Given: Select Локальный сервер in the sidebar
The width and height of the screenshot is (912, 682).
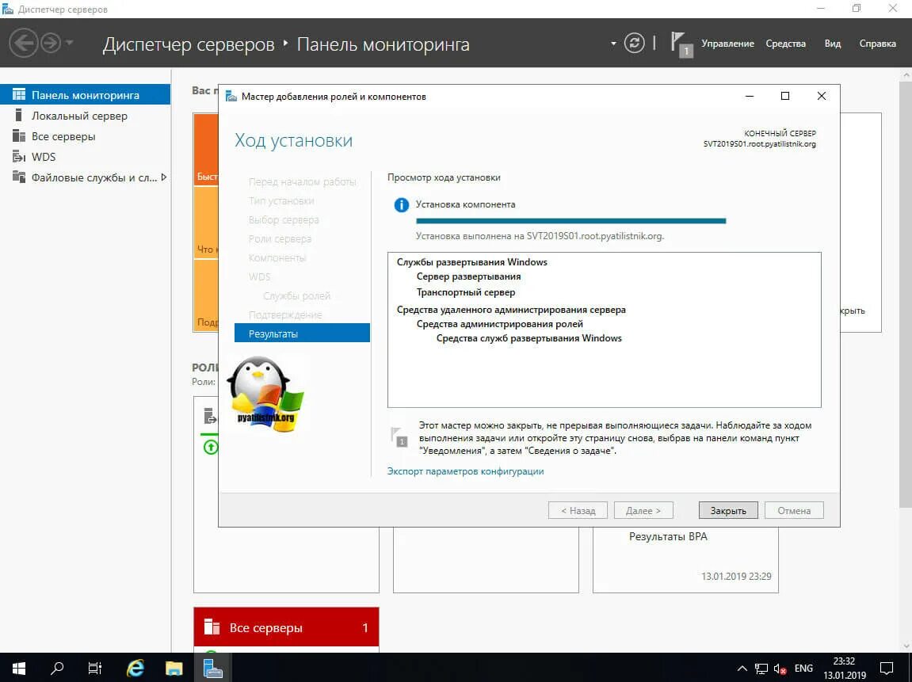Looking at the screenshot, I should click(85, 116).
